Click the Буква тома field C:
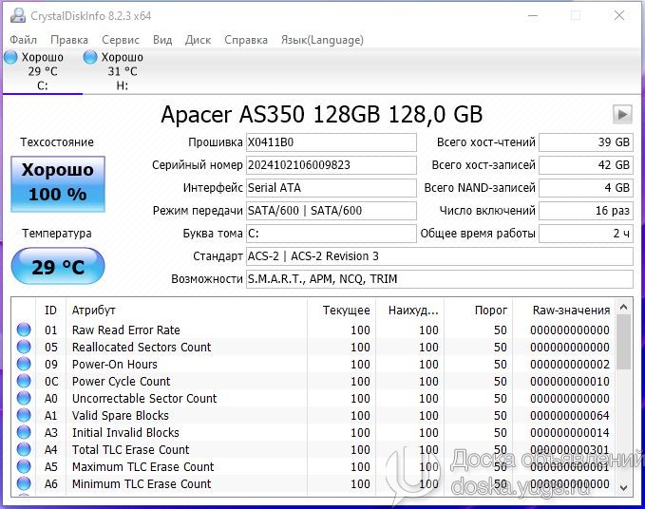Viewport: 645px width, 509px height. [332, 234]
